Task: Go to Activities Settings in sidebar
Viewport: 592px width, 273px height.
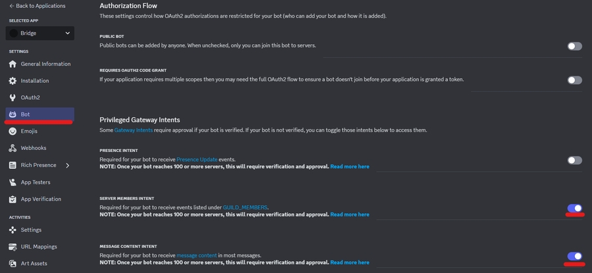Action: [x=31, y=230]
